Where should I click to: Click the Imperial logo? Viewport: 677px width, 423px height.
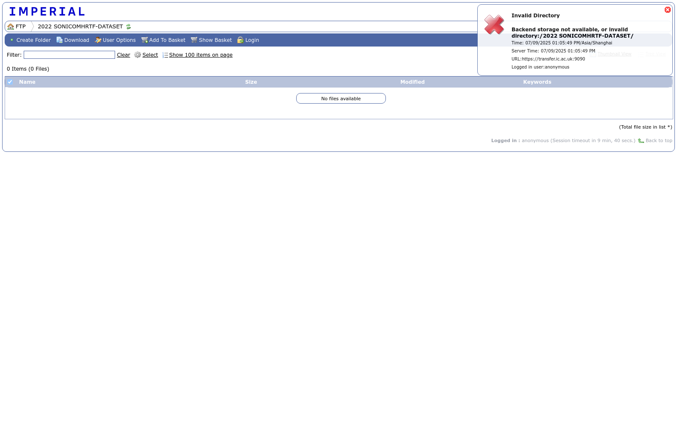tap(47, 11)
